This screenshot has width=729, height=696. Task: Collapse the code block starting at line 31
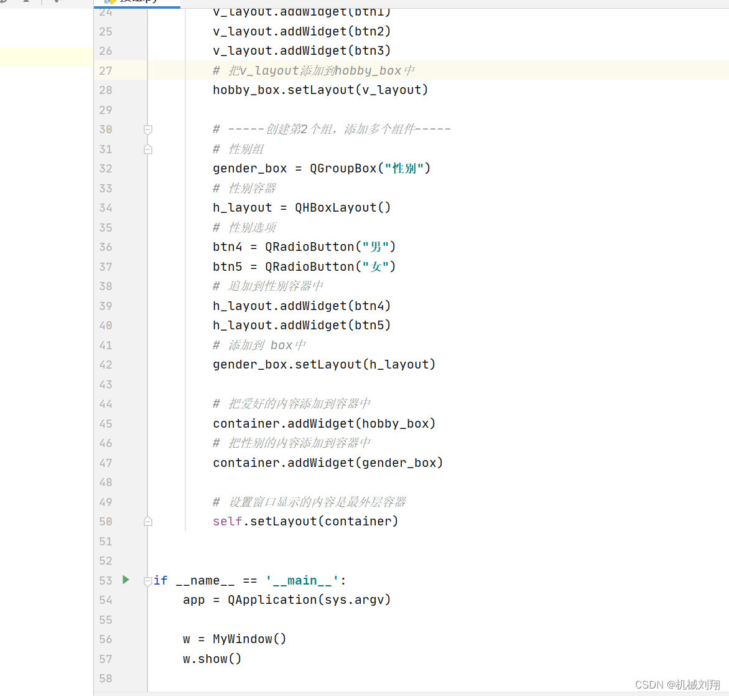click(147, 149)
